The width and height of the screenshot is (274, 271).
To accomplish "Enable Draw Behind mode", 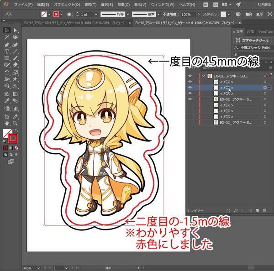I will pos(11,155).
